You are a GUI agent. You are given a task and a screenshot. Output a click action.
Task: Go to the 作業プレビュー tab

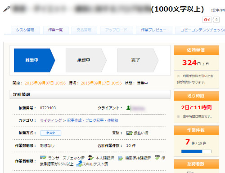pyautogui.click(x=154, y=30)
